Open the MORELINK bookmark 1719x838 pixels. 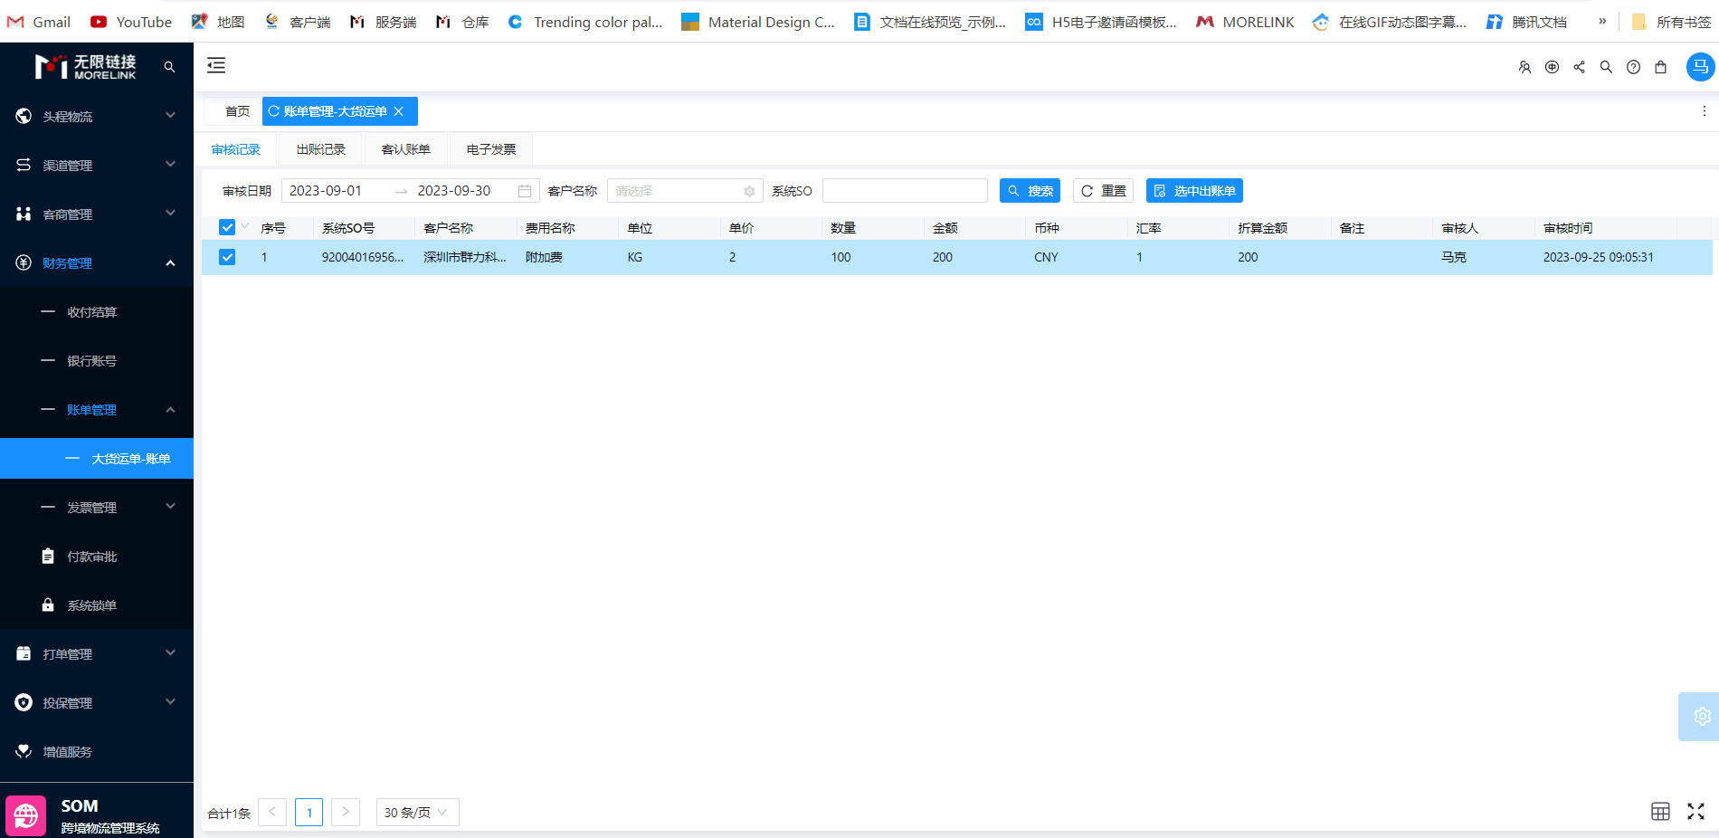click(1245, 22)
